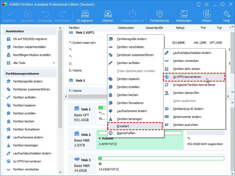Choose Partition kopieren in sidebar

point(24,105)
